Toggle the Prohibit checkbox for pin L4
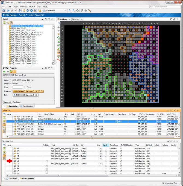 click(x=47, y=161)
